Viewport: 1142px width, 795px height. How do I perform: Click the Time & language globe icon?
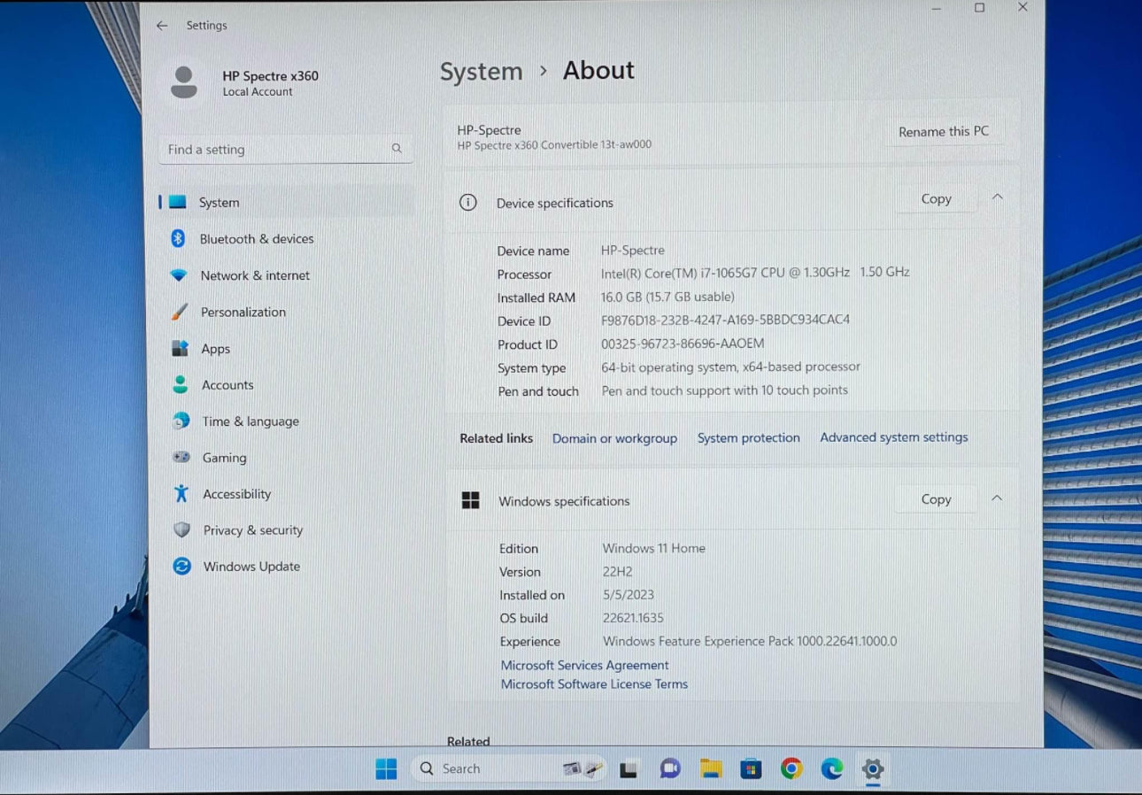181,421
